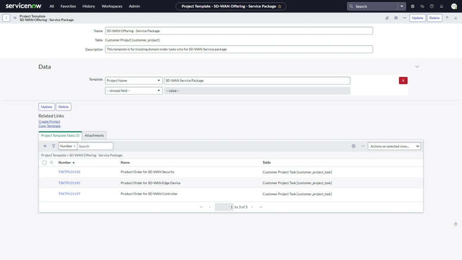Switch to the Attachments tab
This screenshot has height=260, width=462.
point(95,136)
